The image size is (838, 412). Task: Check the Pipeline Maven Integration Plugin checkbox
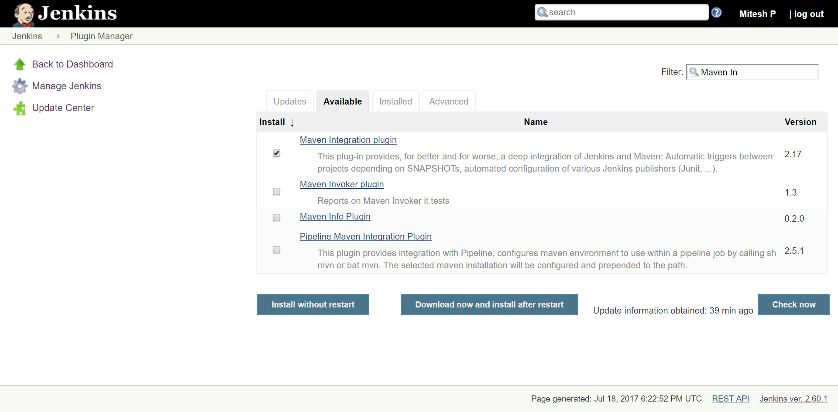click(276, 250)
